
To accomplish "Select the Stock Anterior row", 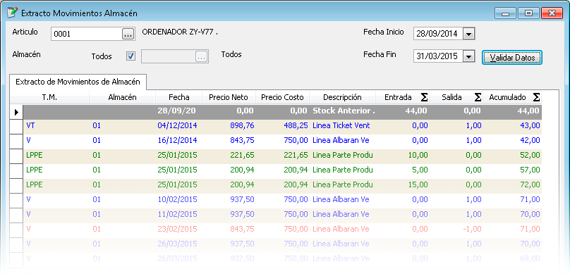I will pos(282,112).
